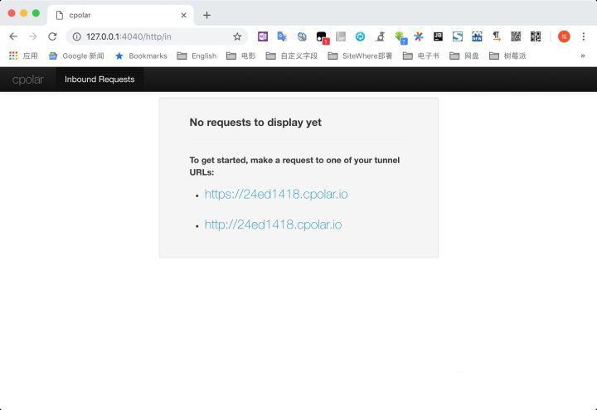
Task: Open the https://24ed1418.cpolar.io tunnel link
Action: point(276,194)
